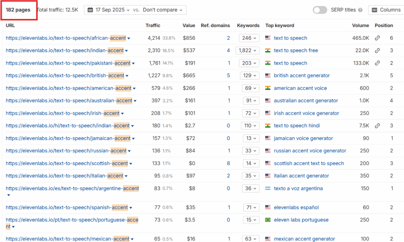Image resolution: width=404 pixels, height=242 pixels.
Task: Open the scottish-accent page URL
Action: [x=67, y=163]
